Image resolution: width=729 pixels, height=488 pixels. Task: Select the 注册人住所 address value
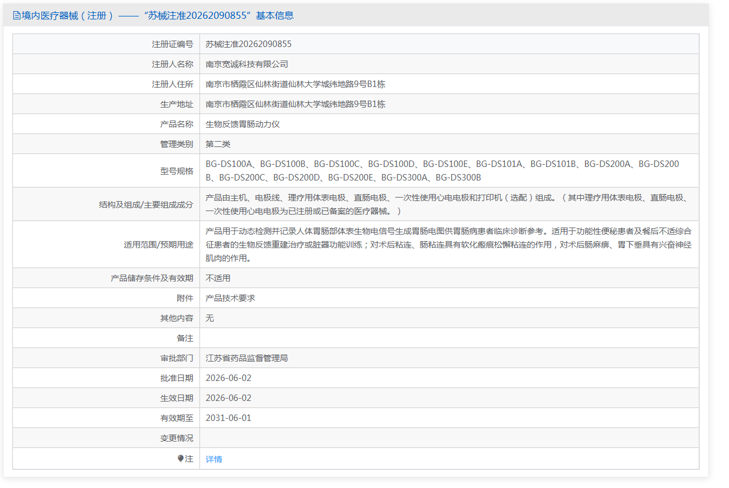point(295,84)
